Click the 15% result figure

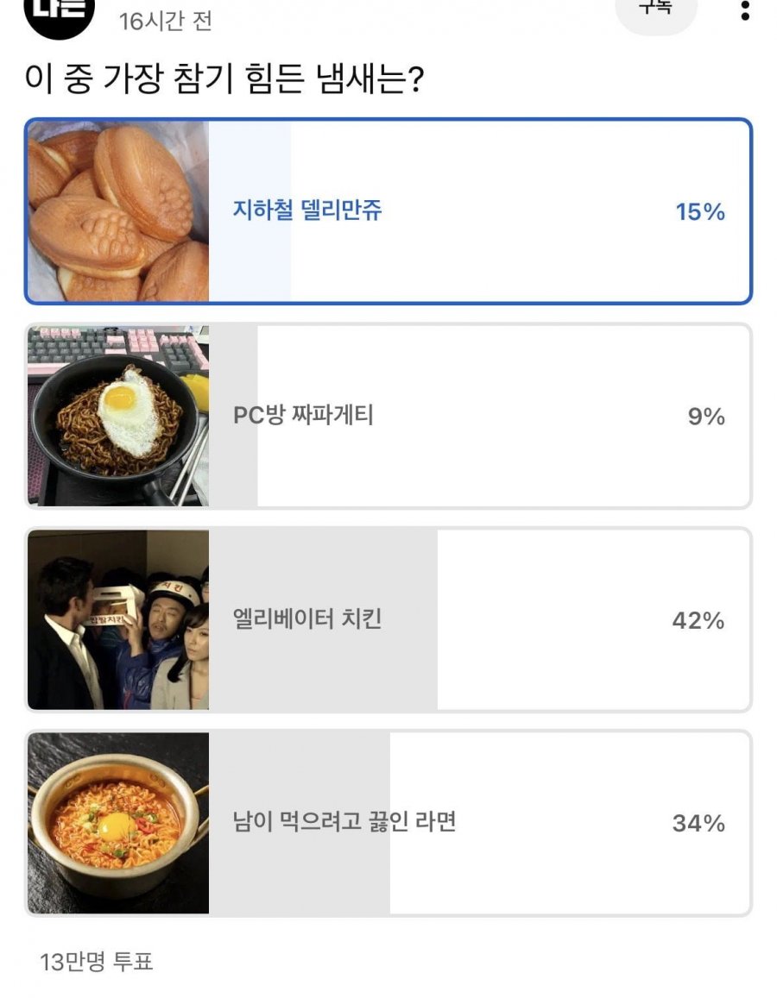tap(700, 212)
